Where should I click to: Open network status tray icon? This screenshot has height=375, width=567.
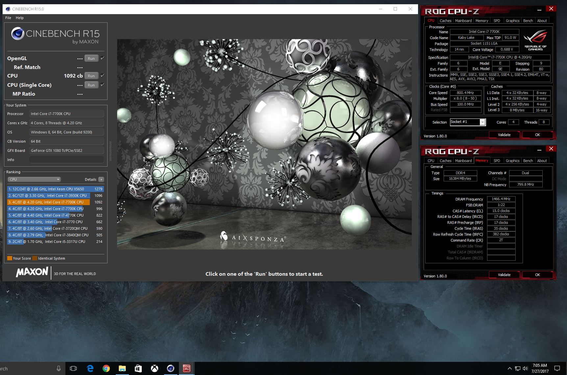pyautogui.click(x=517, y=368)
